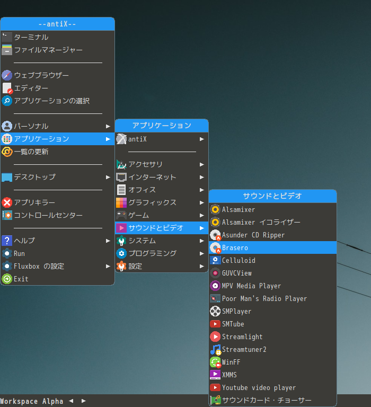Click the アプリケーション submenu title bar
This screenshot has width=371, height=407.
pos(162,126)
